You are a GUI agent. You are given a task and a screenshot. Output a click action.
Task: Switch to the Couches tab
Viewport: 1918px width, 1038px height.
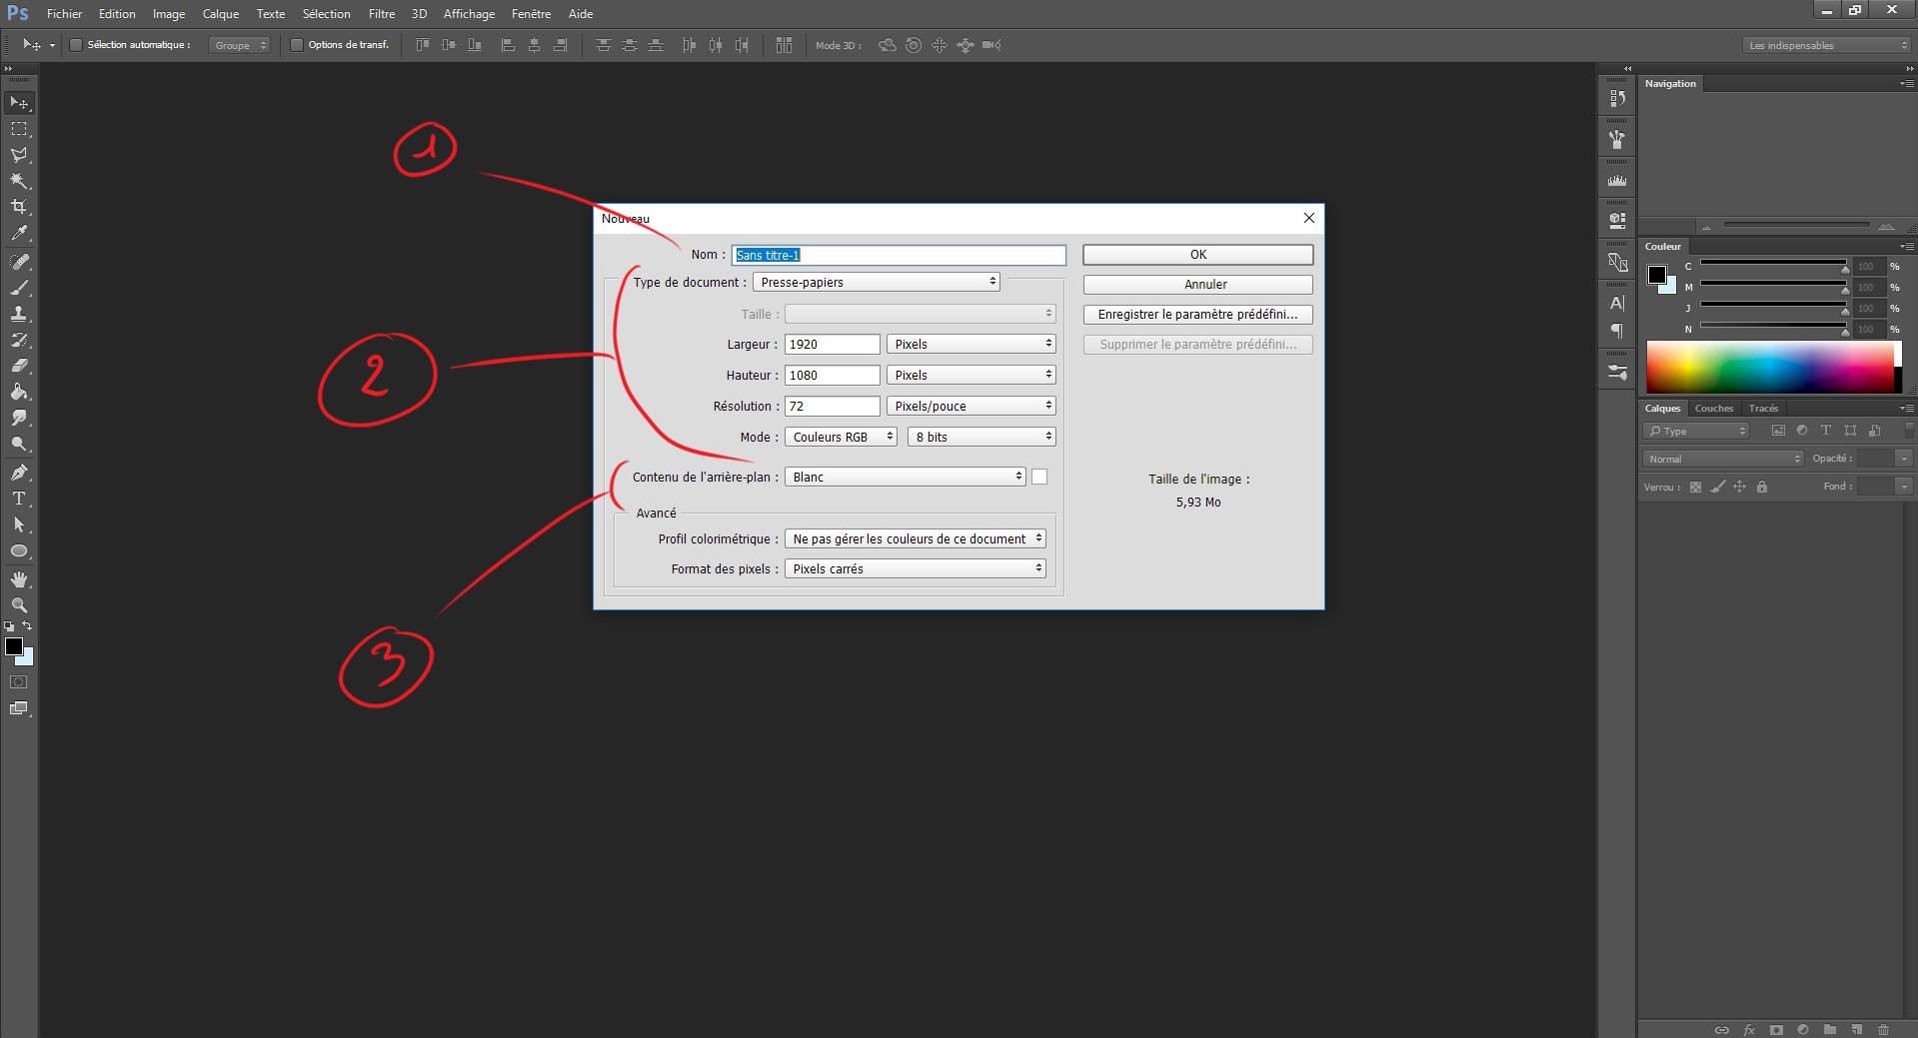point(1713,408)
